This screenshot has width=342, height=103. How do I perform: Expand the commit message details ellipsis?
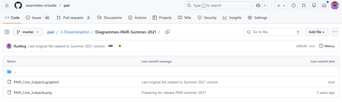click(111, 46)
